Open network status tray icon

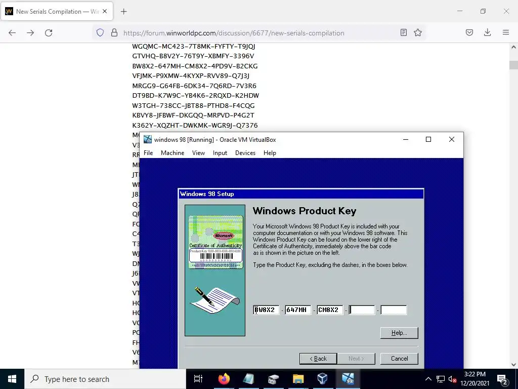click(x=441, y=379)
